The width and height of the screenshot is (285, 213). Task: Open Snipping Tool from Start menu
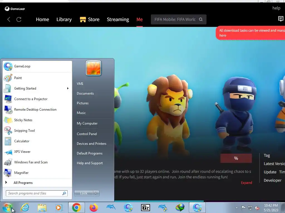[37, 131]
